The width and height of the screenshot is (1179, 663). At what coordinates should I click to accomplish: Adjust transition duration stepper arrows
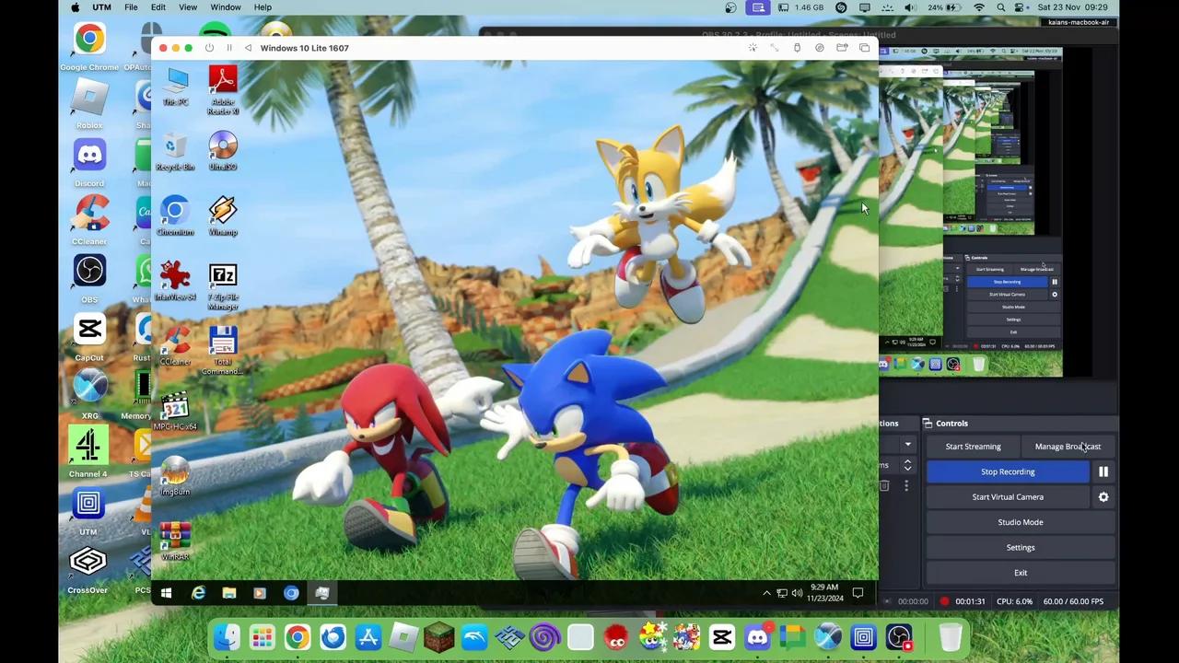[907, 466]
